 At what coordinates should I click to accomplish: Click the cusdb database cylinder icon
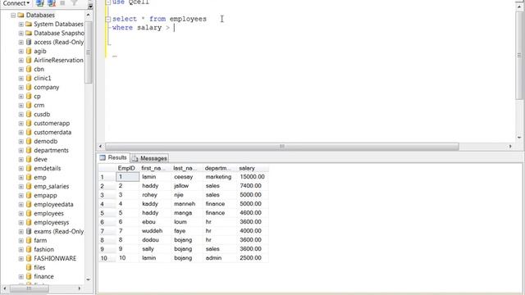(x=29, y=114)
